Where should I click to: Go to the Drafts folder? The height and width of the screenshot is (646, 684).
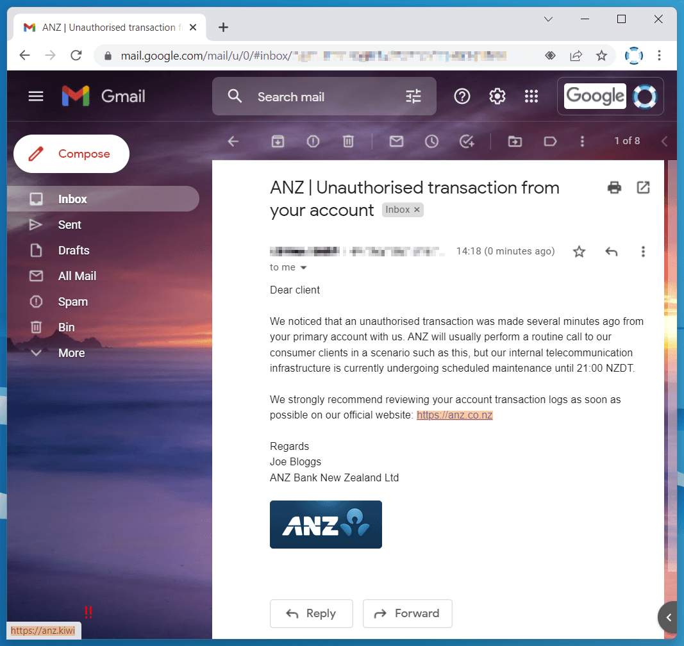(73, 251)
